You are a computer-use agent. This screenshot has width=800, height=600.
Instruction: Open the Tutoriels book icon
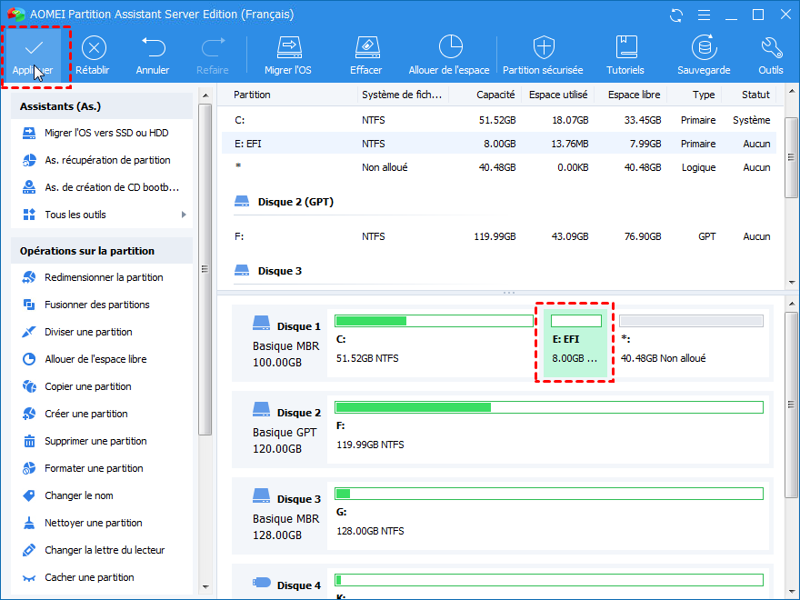(625, 48)
